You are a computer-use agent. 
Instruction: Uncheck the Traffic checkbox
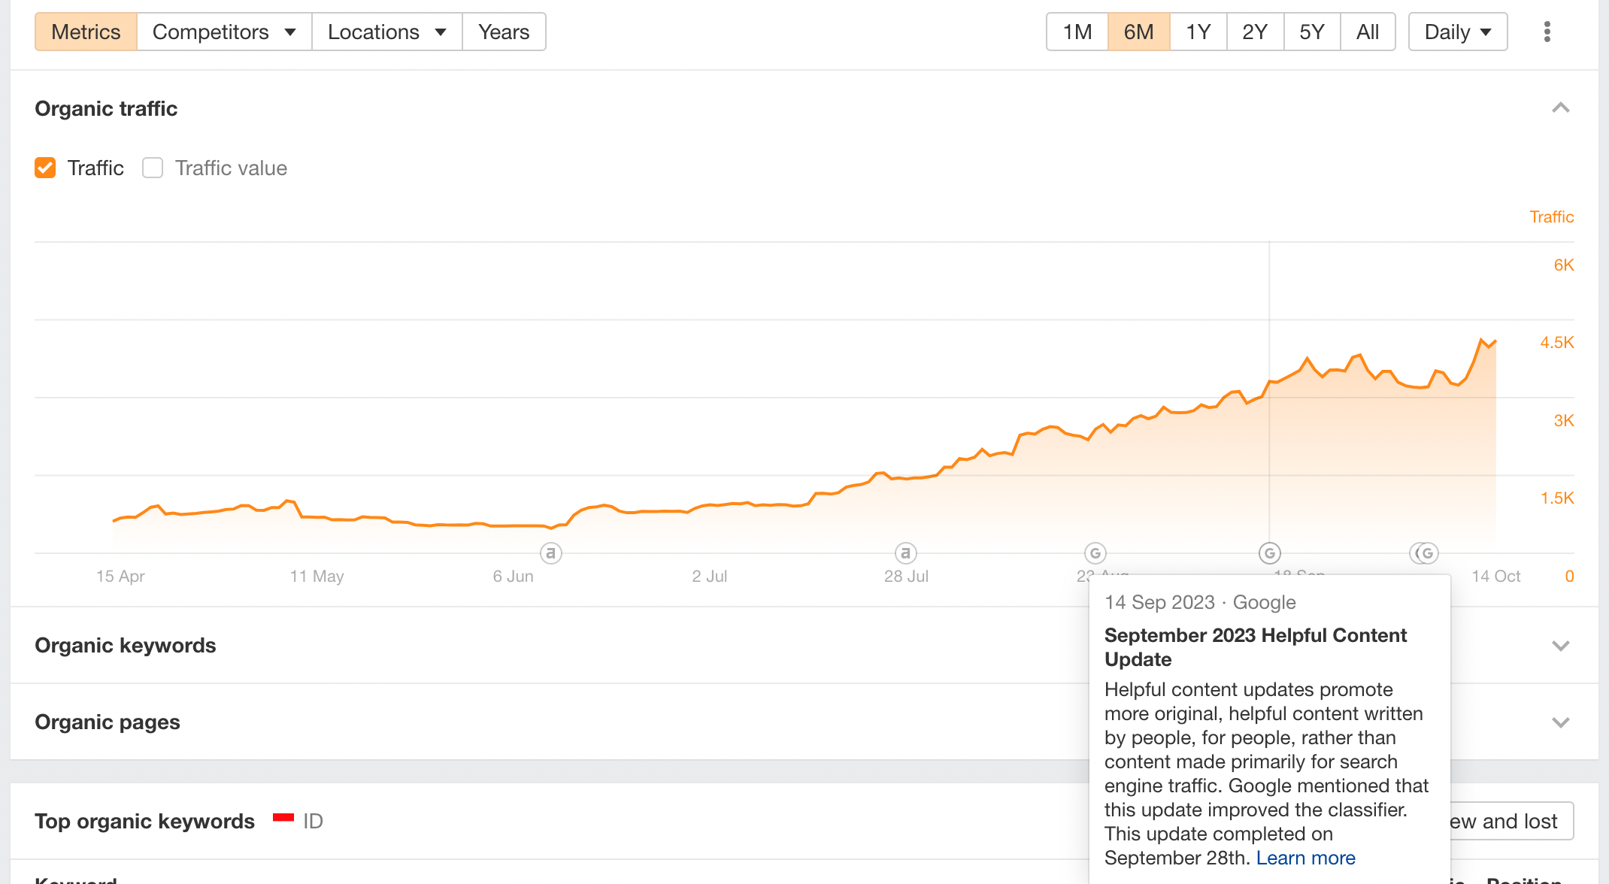45,168
